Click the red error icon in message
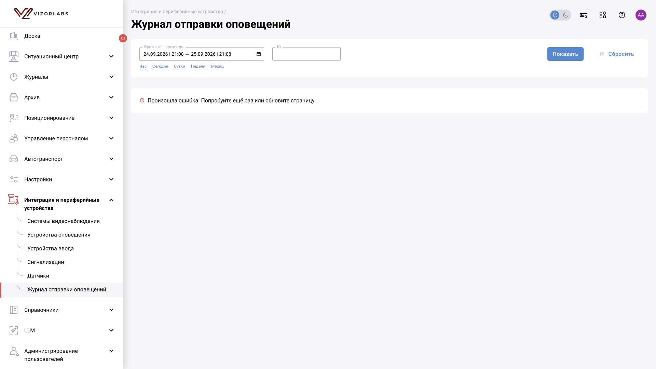Screen dimensions: 656x369 pyautogui.click(x=142, y=100)
